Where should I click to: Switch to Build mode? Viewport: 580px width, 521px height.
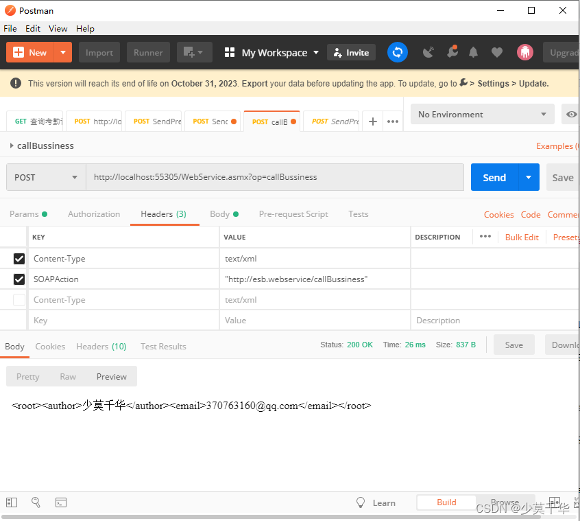coord(446,502)
